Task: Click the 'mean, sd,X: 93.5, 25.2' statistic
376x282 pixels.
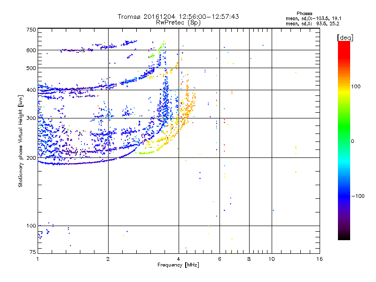Action: point(313,23)
